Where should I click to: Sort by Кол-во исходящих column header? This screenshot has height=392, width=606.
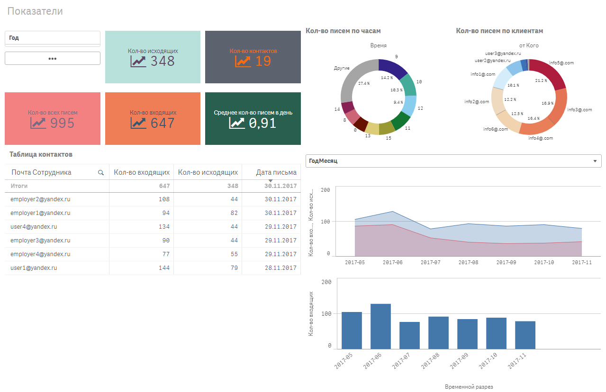(208, 172)
